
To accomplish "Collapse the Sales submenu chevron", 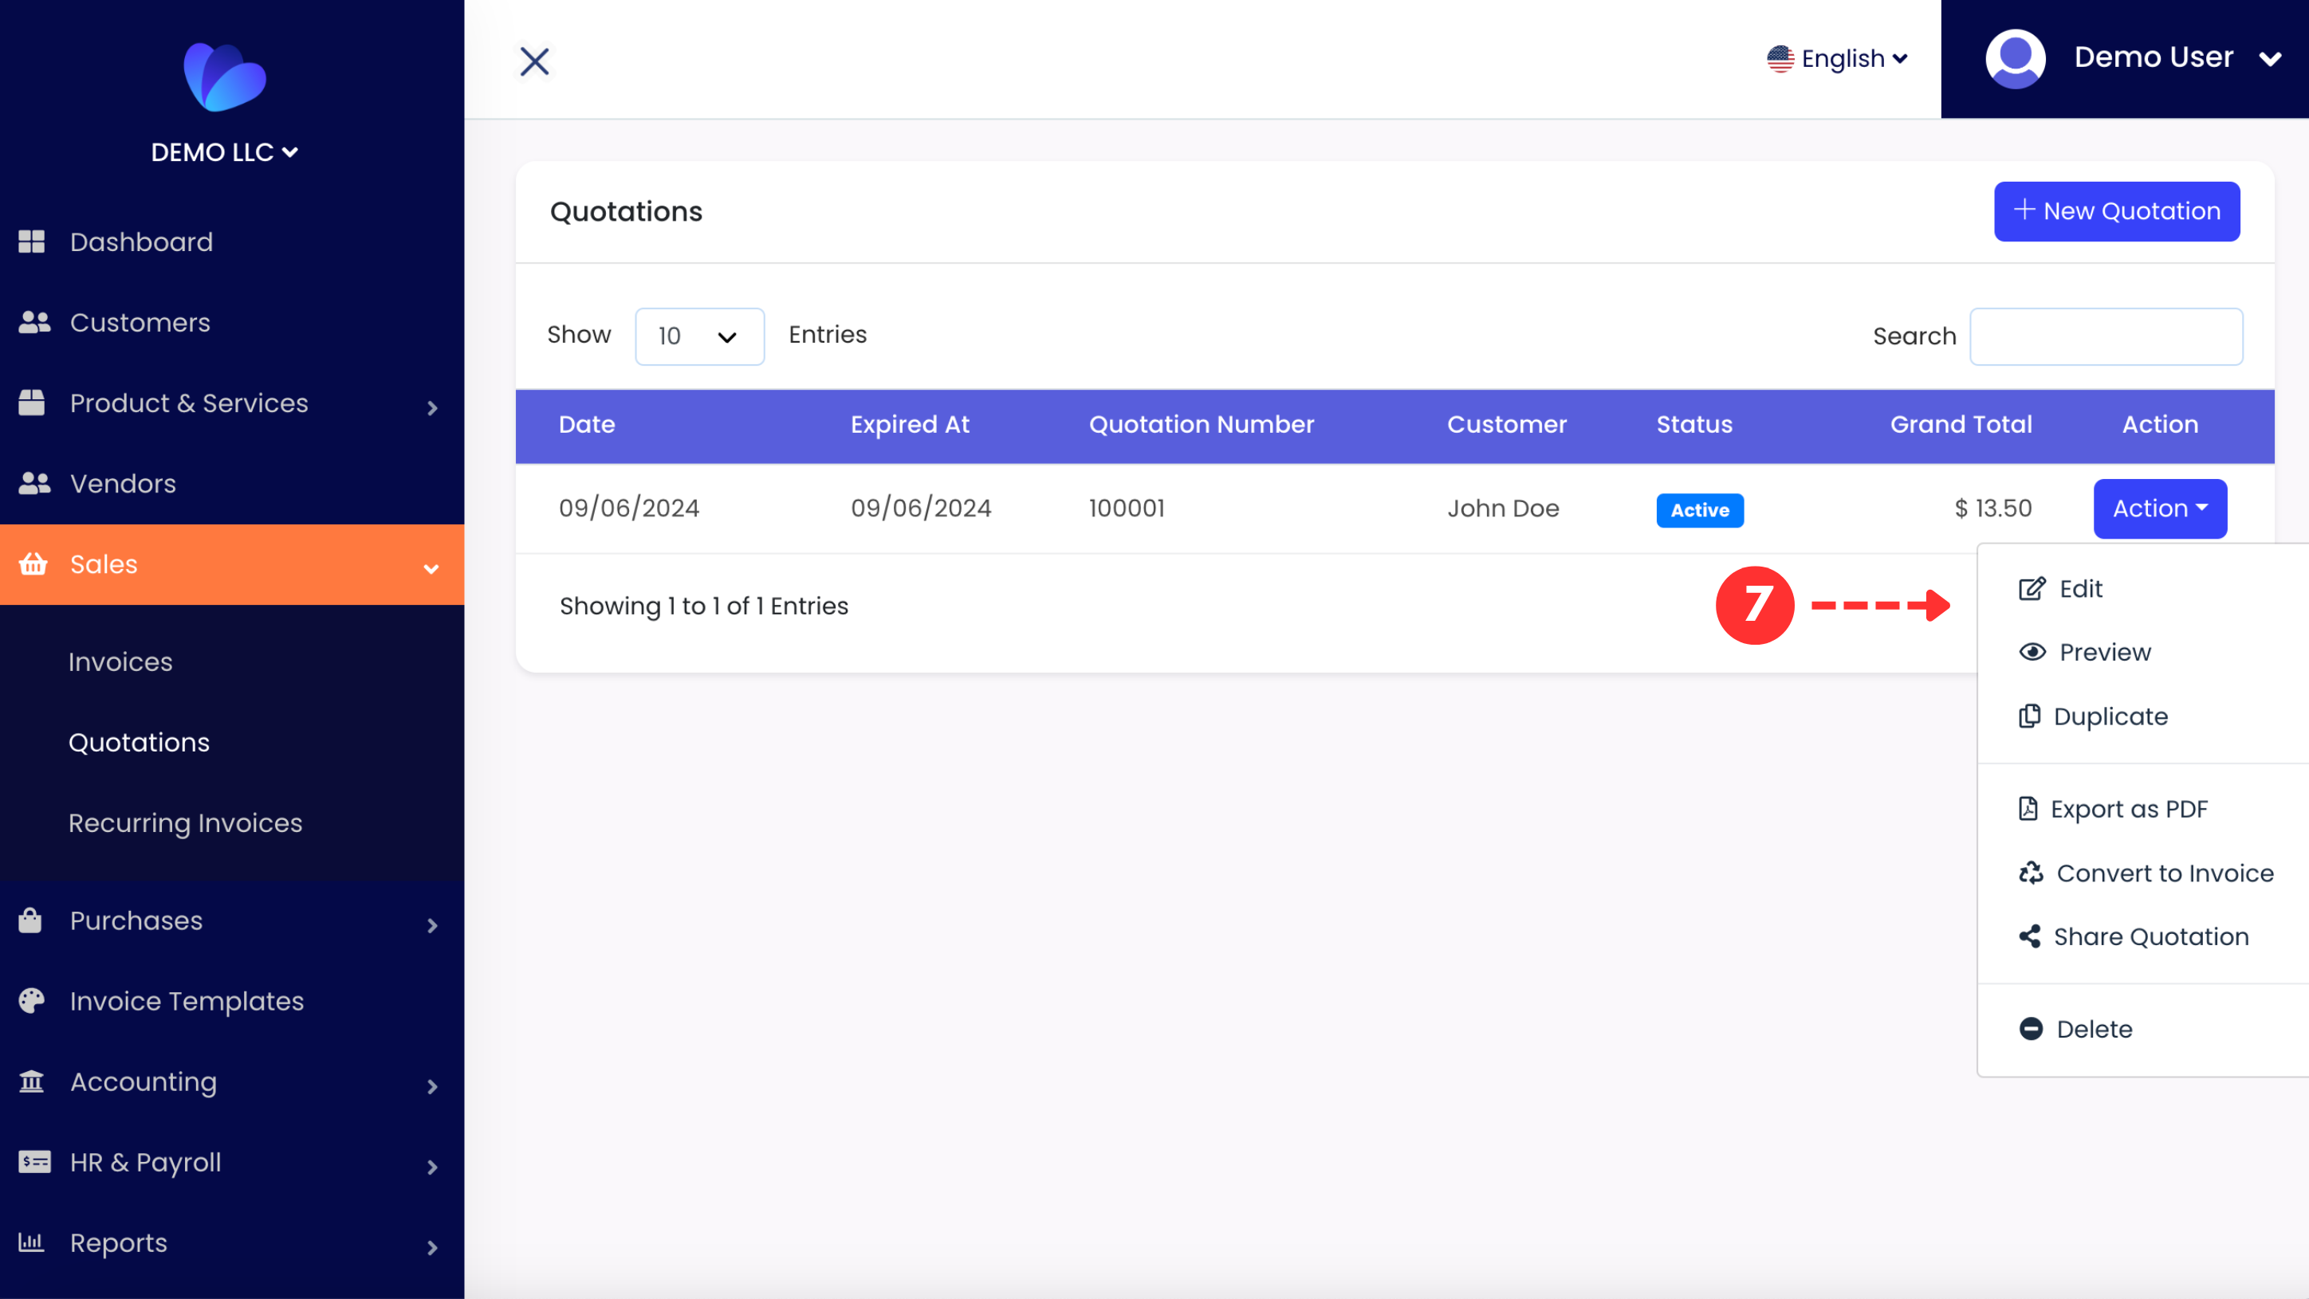I will (431, 569).
